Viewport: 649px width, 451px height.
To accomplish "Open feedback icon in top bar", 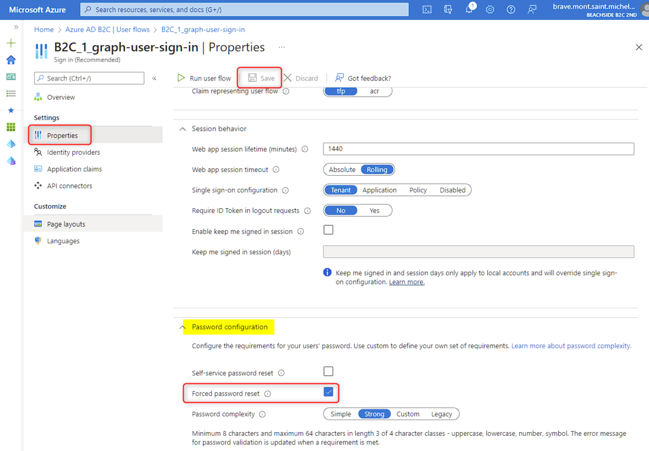I will [532, 10].
